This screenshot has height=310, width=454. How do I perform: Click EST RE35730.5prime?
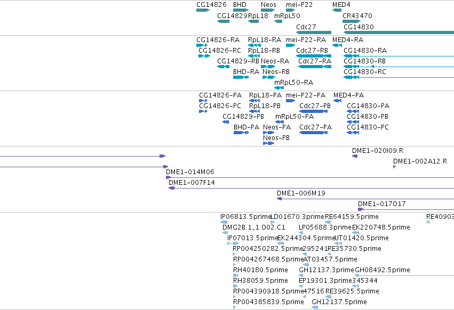329,254
